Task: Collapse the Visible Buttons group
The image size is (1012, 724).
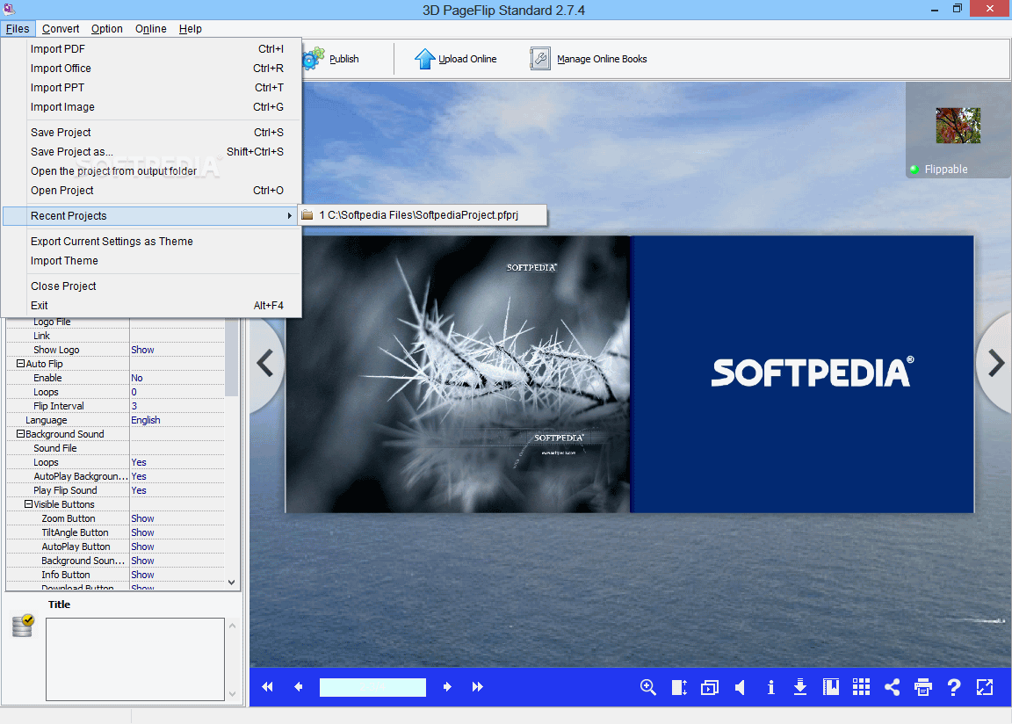Action: pyautogui.click(x=28, y=504)
